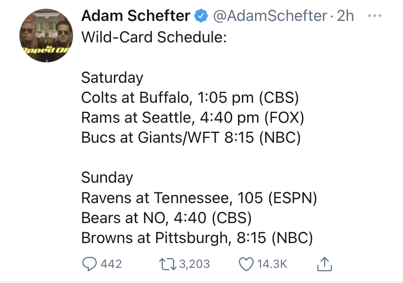The width and height of the screenshot is (403, 283).
Task: Click the blue verified badge
Action: click(x=201, y=16)
